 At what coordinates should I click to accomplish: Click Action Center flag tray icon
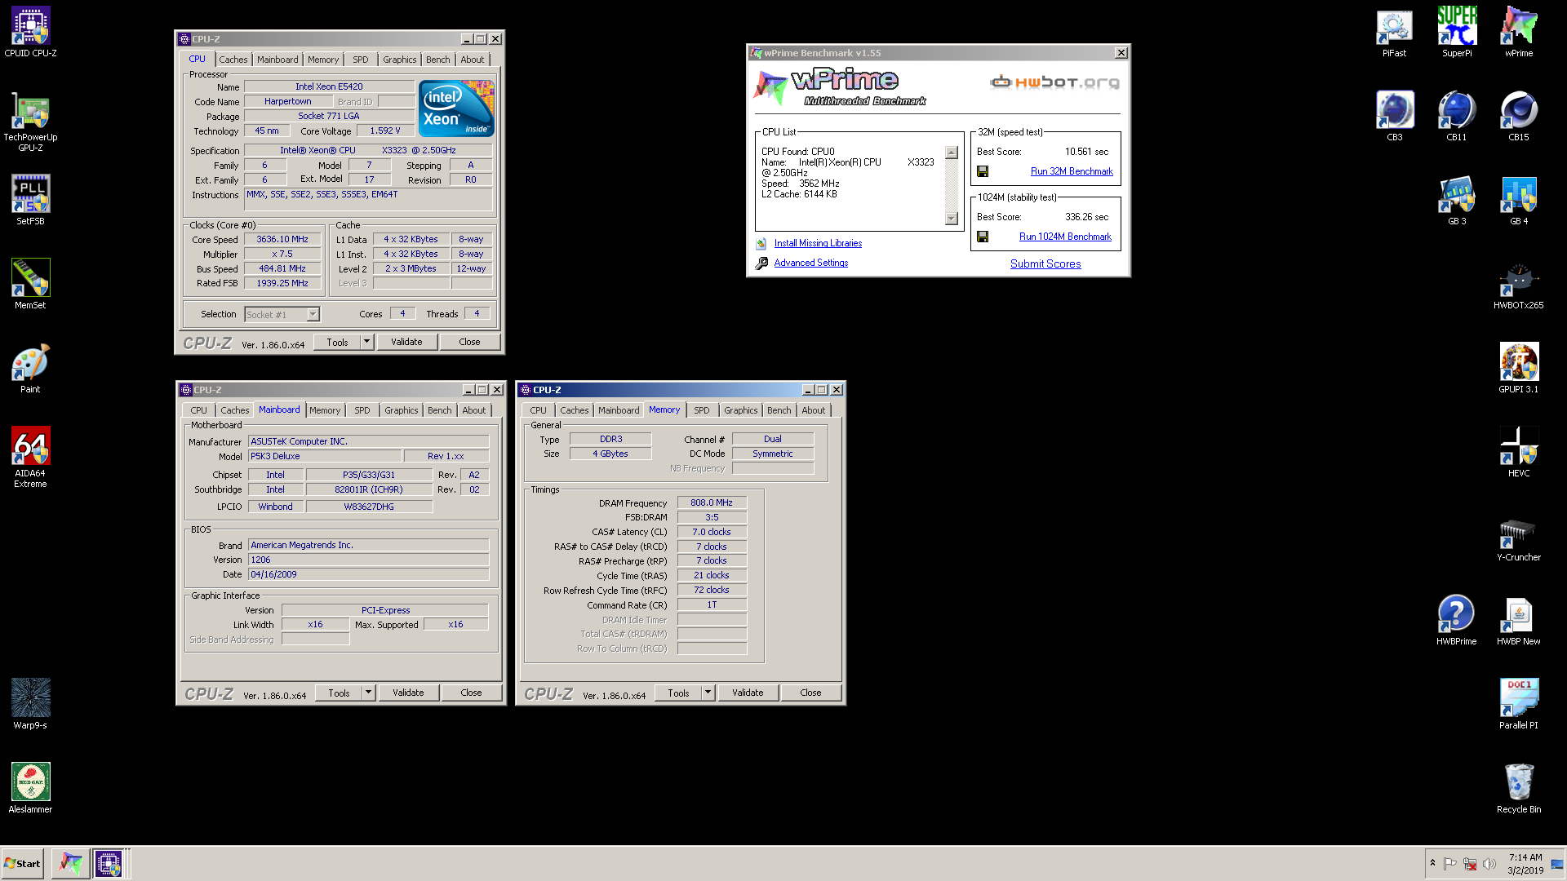[x=1450, y=864]
